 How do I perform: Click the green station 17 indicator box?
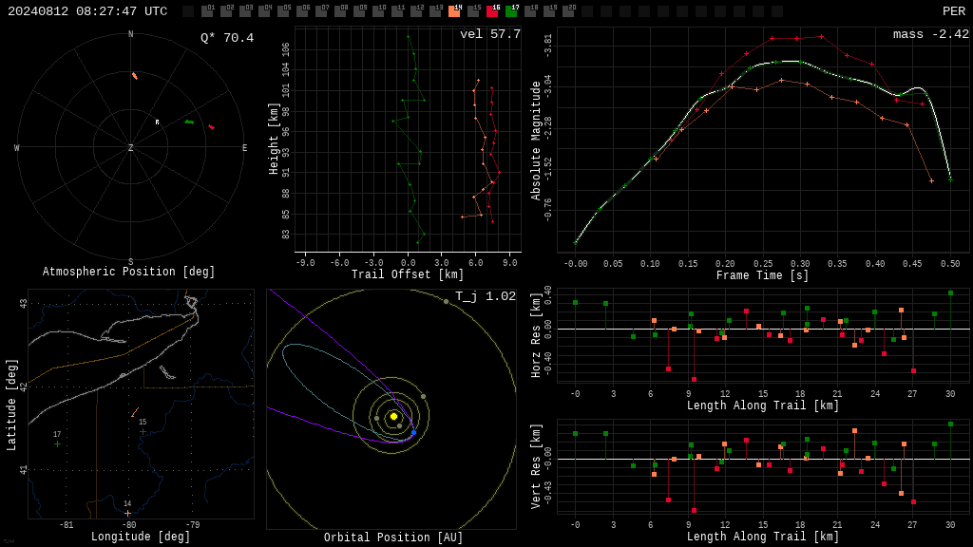(512, 10)
